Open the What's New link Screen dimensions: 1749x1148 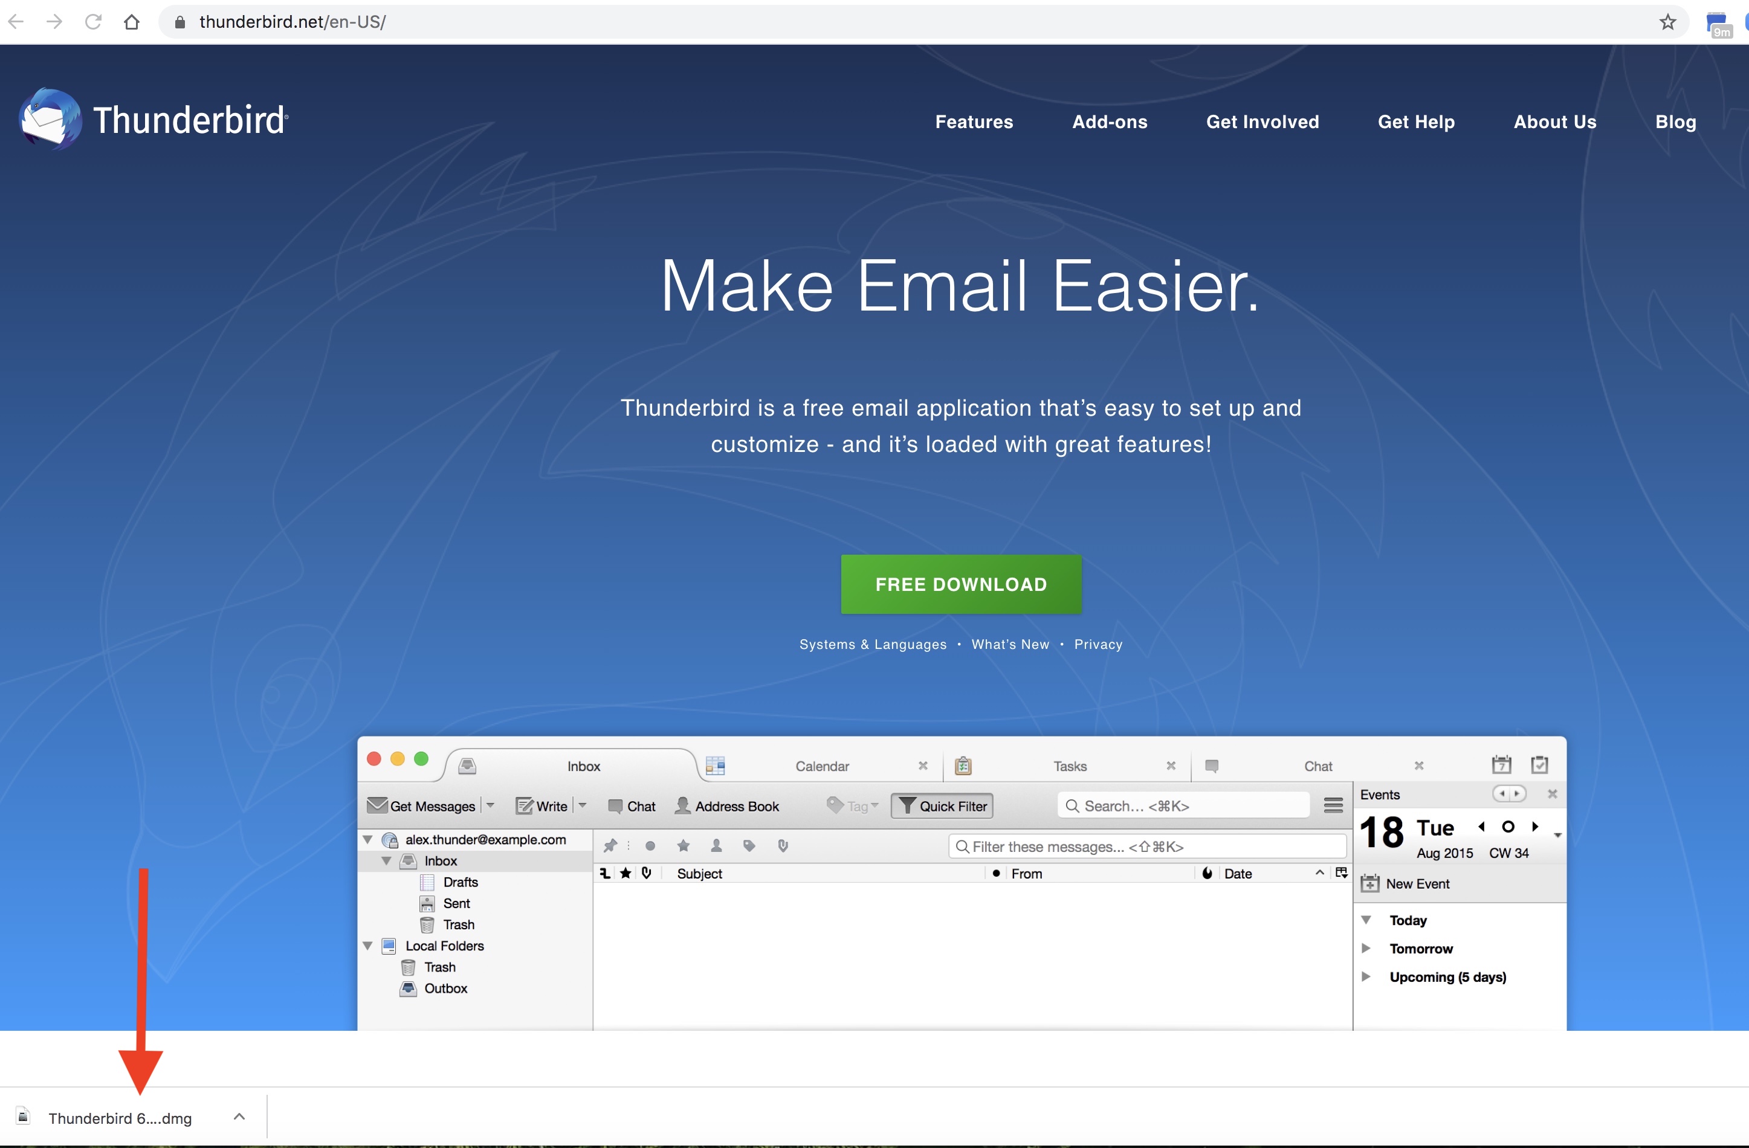point(1010,644)
